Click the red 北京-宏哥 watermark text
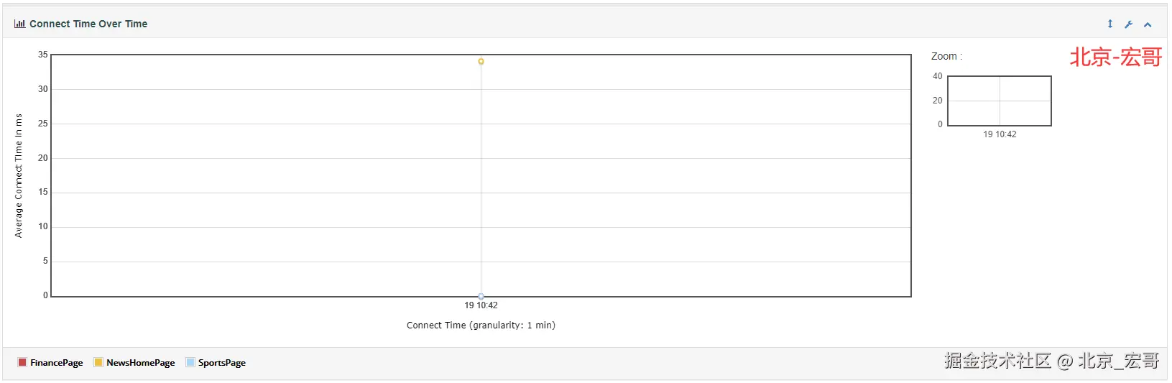The height and width of the screenshot is (383, 1172). click(1115, 57)
